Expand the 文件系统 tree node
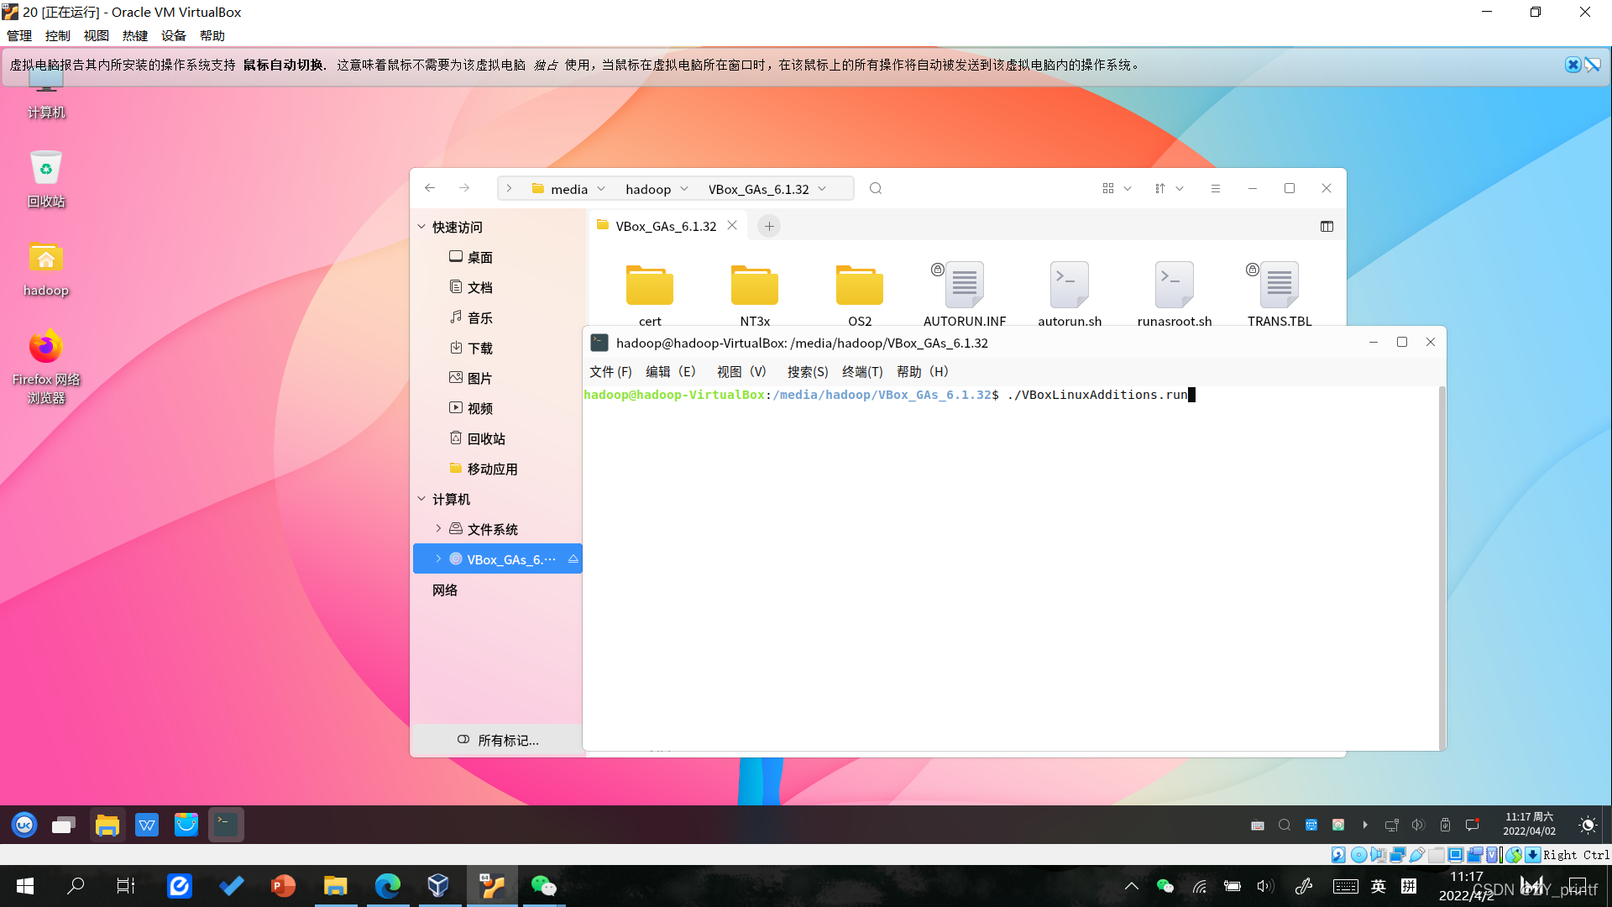This screenshot has width=1612, height=907. click(438, 528)
